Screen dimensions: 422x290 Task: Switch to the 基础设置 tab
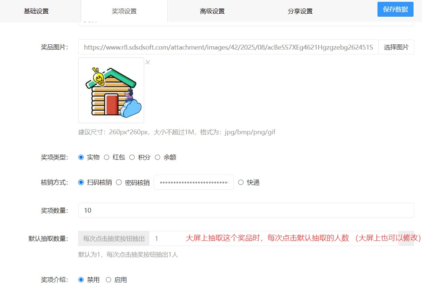36,11
